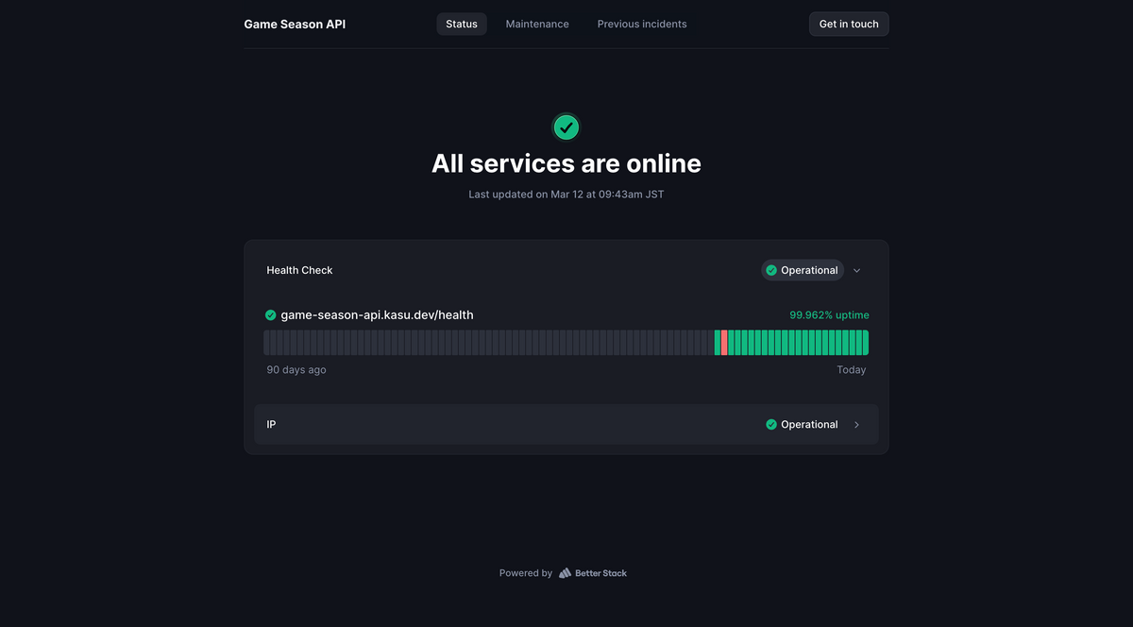Click the leftmost gray bar near 90 days ago
The height and width of the screenshot is (627, 1133).
(267, 343)
